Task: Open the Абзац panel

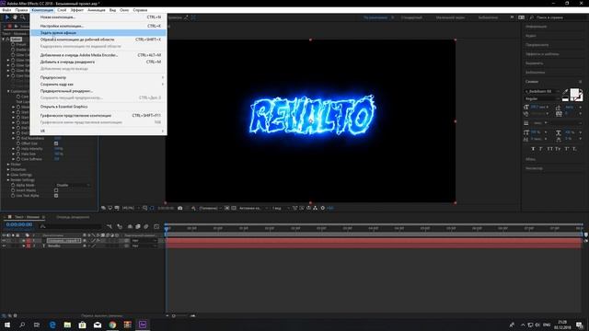Action: [x=530, y=159]
